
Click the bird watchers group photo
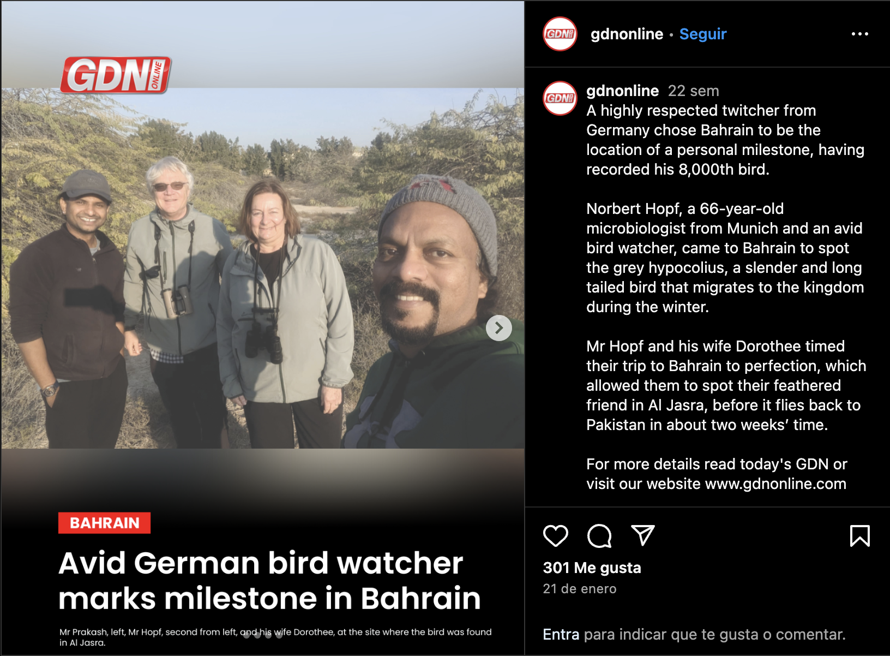click(x=262, y=268)
